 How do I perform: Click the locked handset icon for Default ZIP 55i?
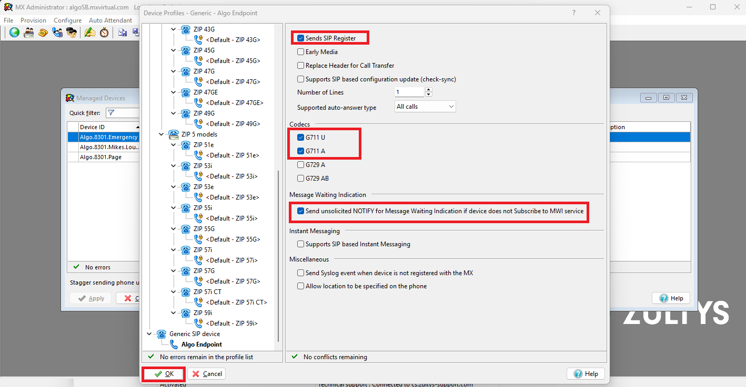tap(198, 218)
